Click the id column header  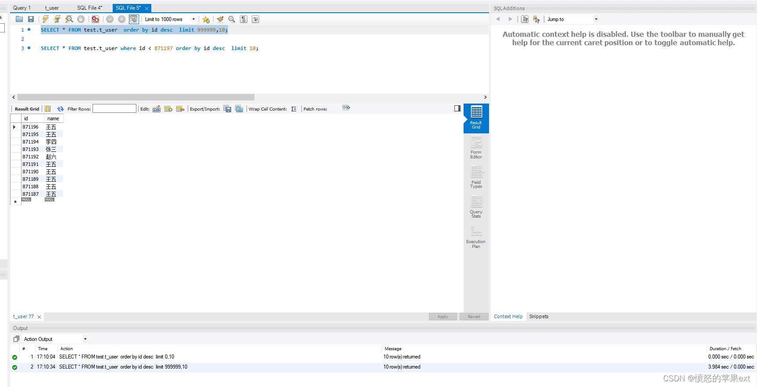click(x=32, y=118)
